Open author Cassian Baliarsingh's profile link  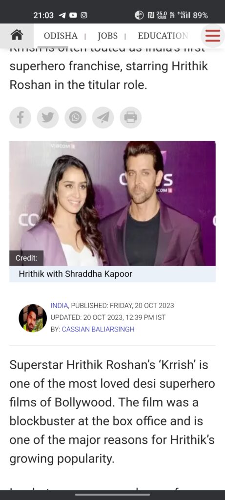(98, 329)
